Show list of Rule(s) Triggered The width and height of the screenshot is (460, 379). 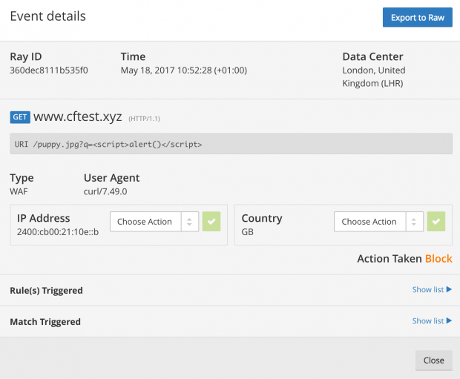point(432,289)
